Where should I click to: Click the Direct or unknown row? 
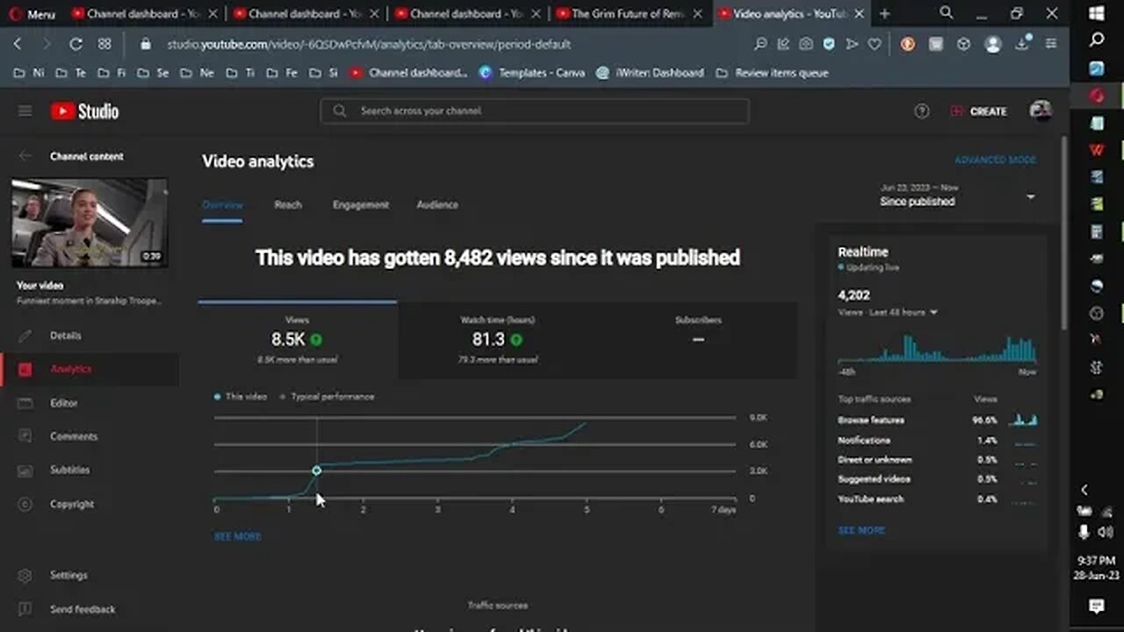click(937, 460)
